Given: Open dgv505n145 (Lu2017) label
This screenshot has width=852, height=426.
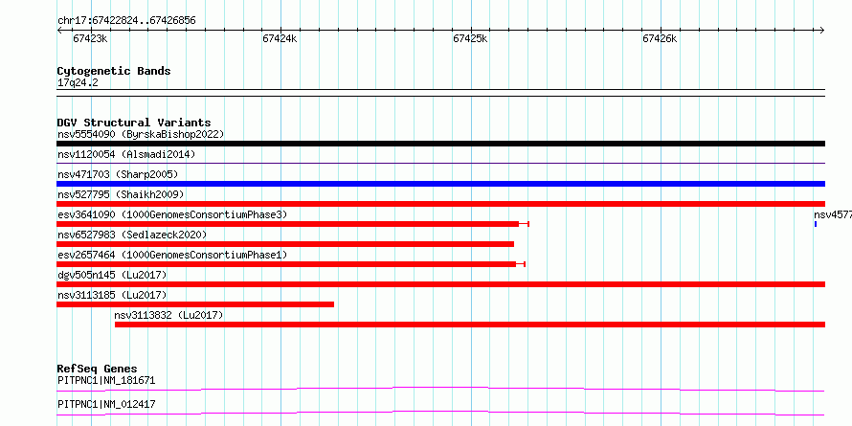Looking at the screenshot, I should click(112, 275).
